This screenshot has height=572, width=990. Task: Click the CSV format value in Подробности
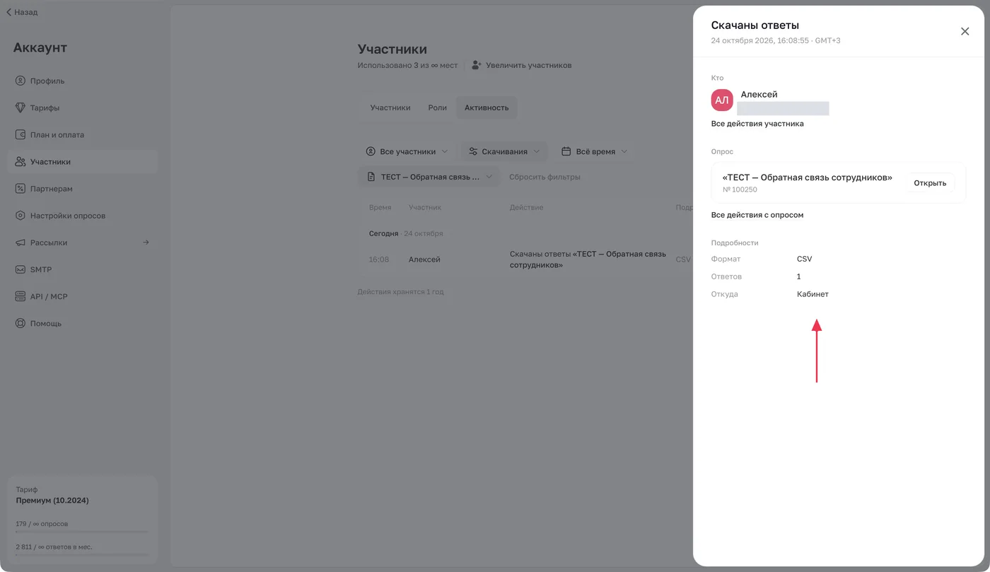point(805,259)
